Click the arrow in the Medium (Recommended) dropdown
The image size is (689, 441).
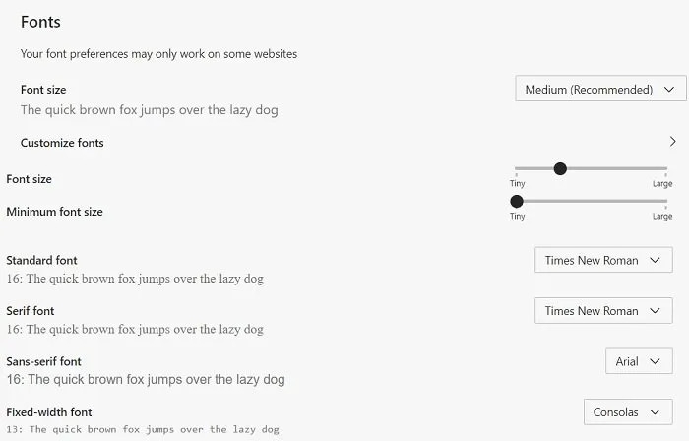(670, 90)
